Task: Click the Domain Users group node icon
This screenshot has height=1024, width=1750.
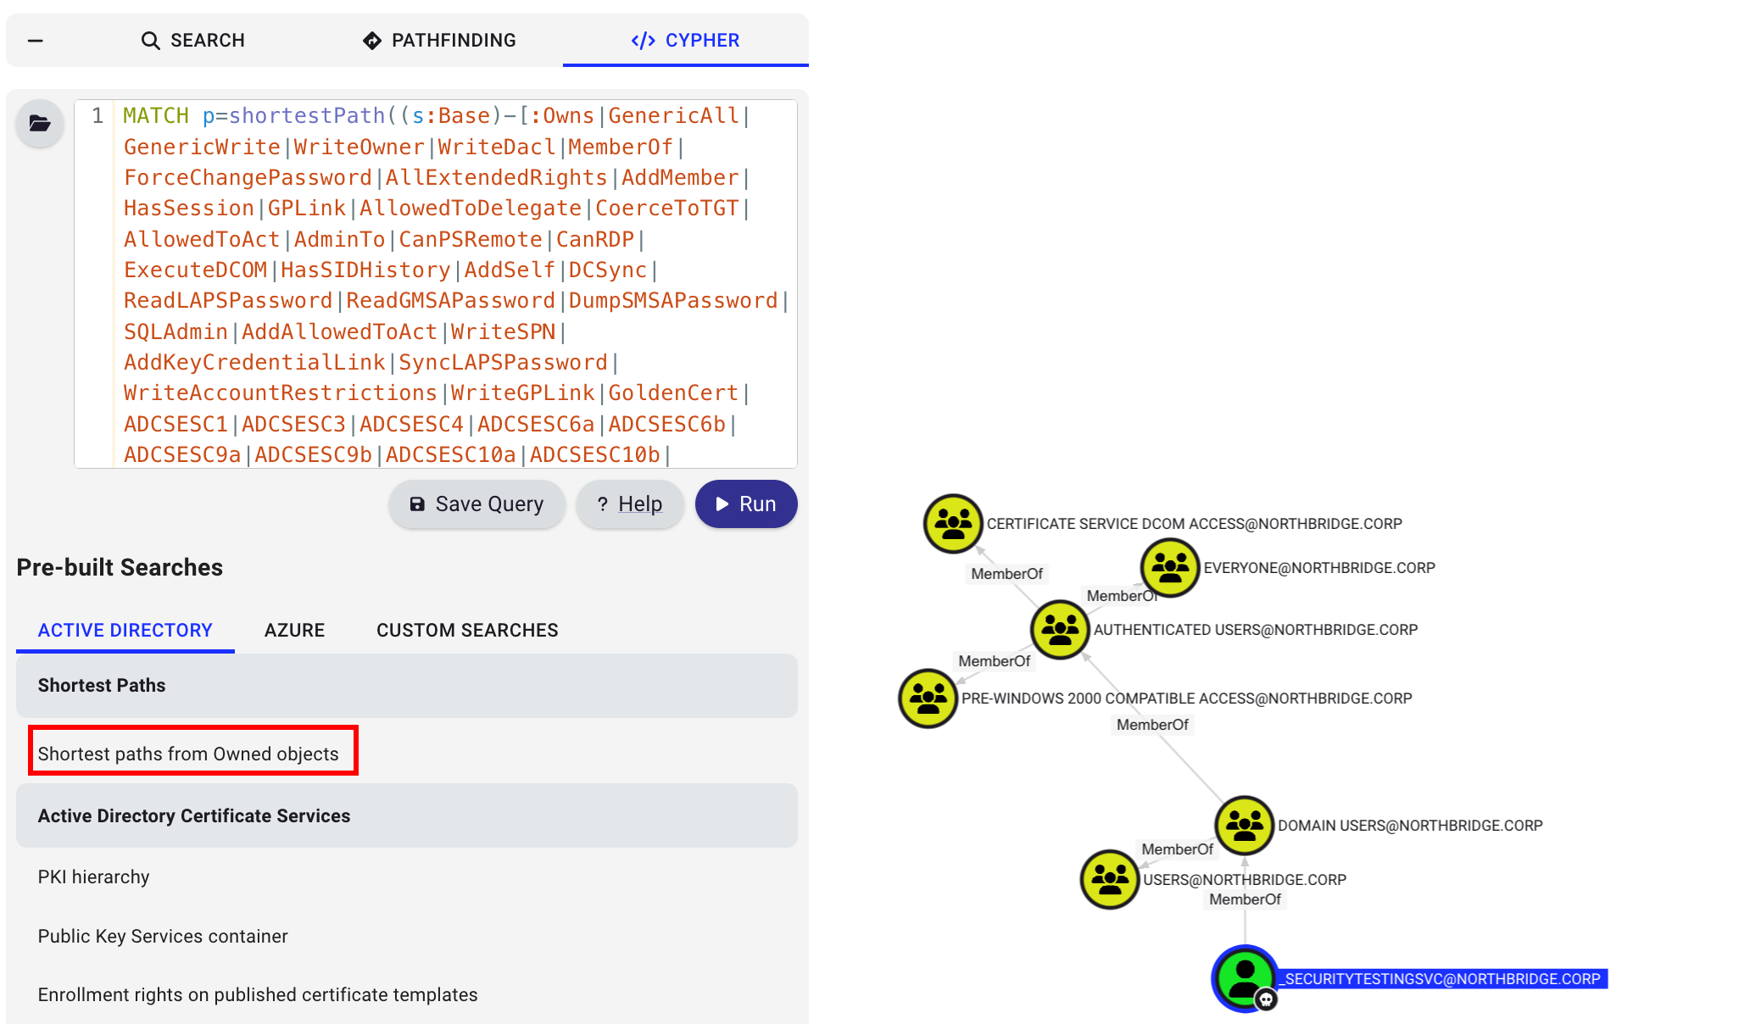Action: coord(1244,825)
